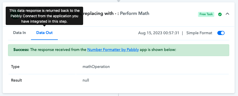Click the green success checkmark icon
The image size is (238, 96).
(x=220, y=14)
